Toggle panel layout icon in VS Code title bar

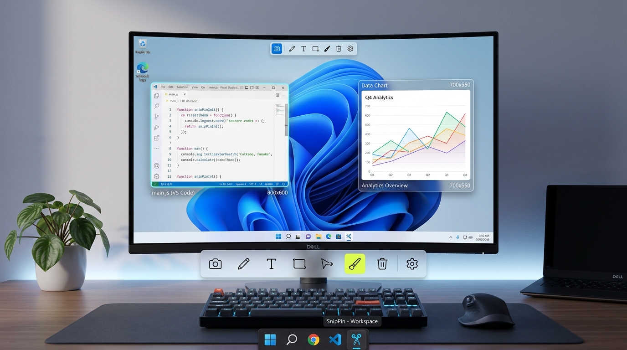247,87
